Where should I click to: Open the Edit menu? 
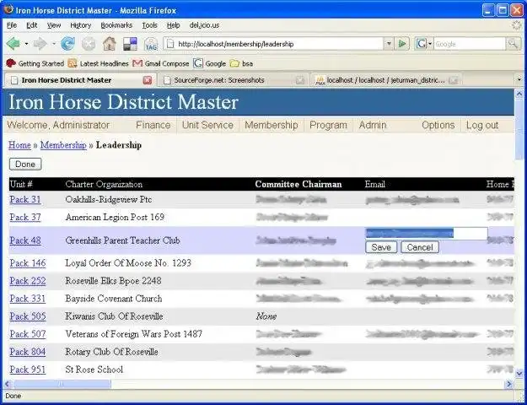click(x=32, y=25)
